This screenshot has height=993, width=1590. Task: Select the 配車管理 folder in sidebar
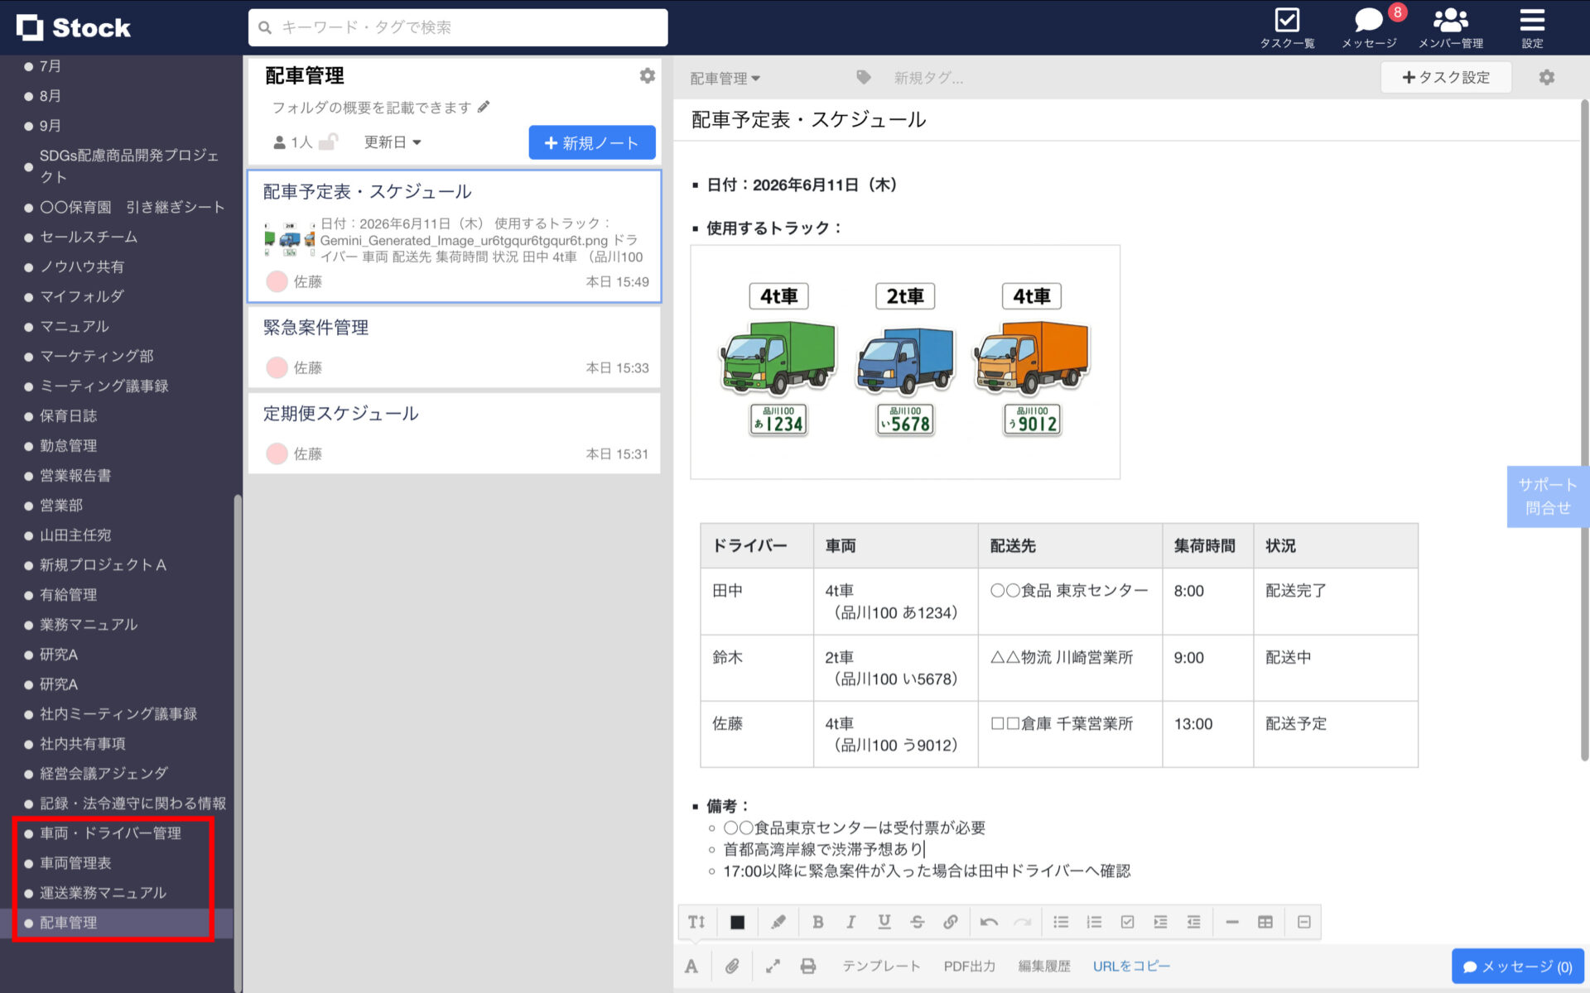pyautogui.click(x=115, y=923)
